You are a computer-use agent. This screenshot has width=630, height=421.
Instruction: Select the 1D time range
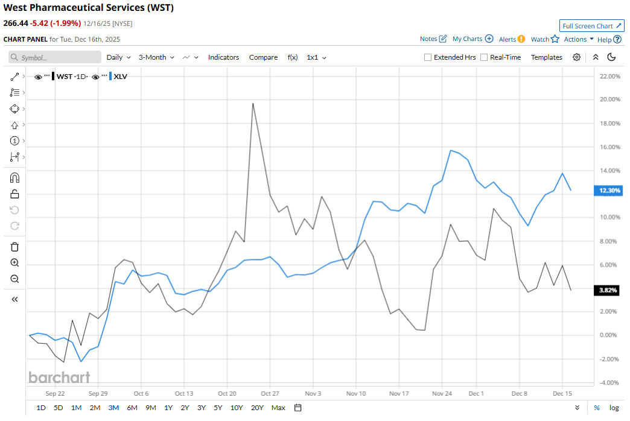[41, 408]
